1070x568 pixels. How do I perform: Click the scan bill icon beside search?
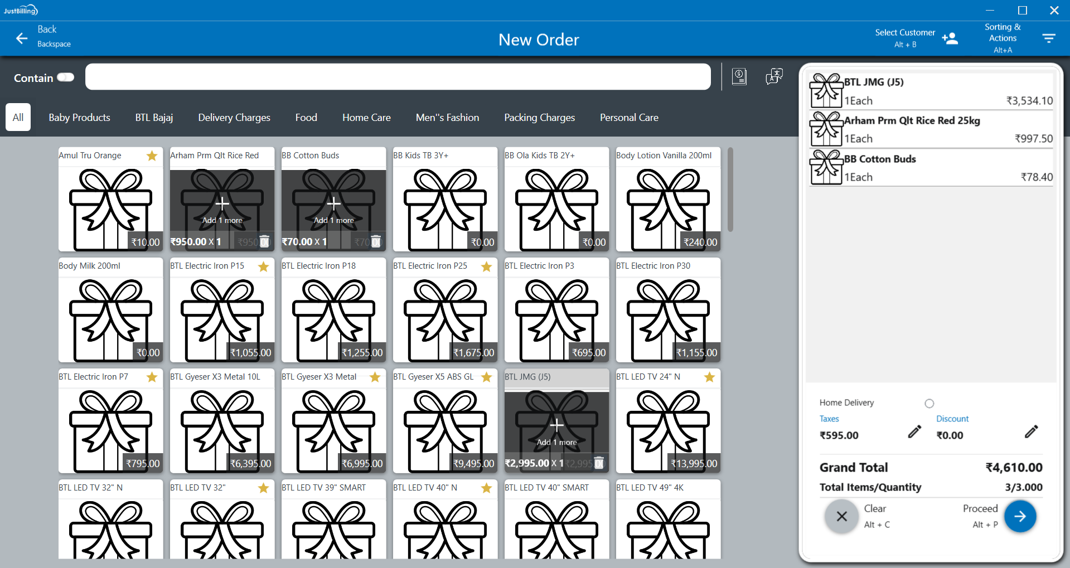739,76
